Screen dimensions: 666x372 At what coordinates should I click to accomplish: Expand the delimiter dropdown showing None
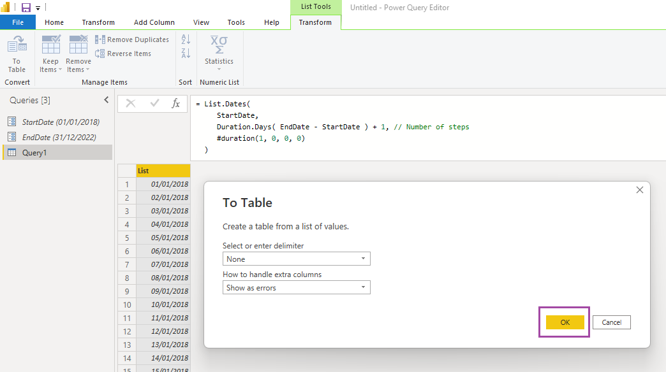(297, 259)
